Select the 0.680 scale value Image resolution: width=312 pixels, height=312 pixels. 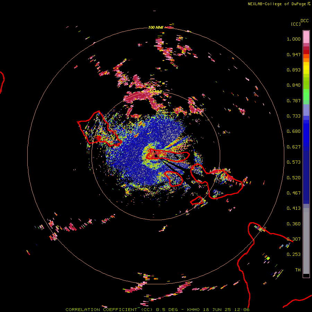coord(294,131)
